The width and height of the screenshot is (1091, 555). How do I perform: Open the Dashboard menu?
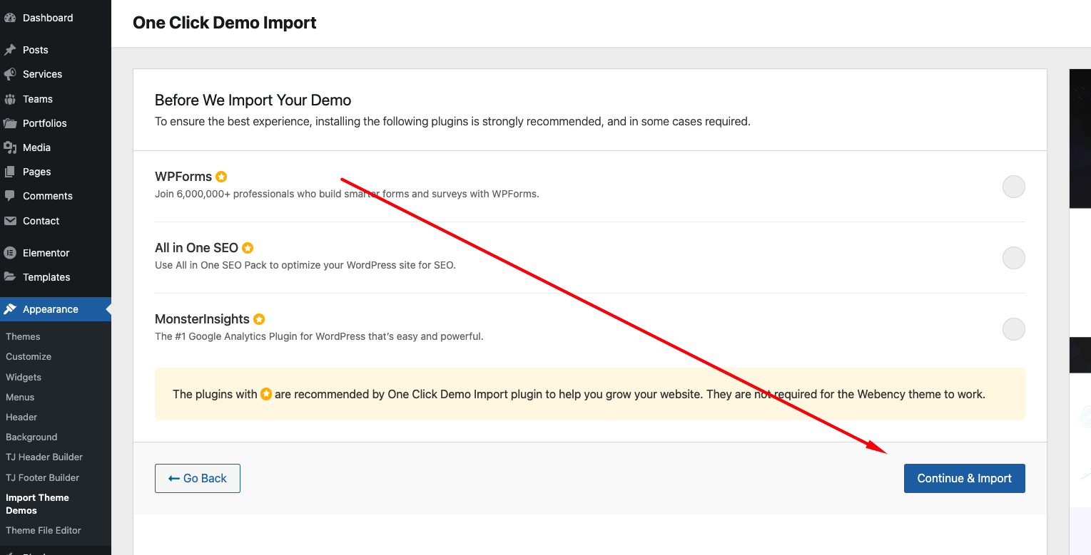(x=56, y=18)
